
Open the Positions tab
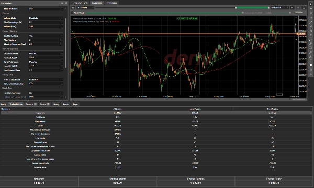click(31, 104)
